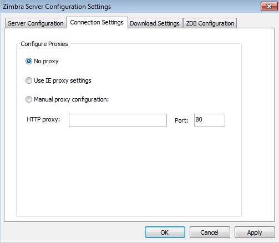Click the Port label text
279x243 pixels.
(181, 120)
